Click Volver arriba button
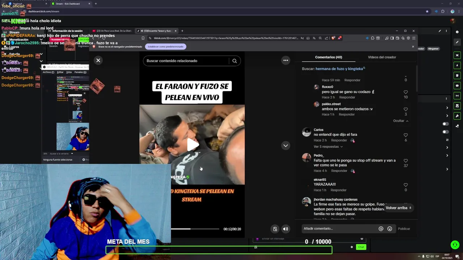Viewport: 463px width, 260px height. click(x=399, y=208)
